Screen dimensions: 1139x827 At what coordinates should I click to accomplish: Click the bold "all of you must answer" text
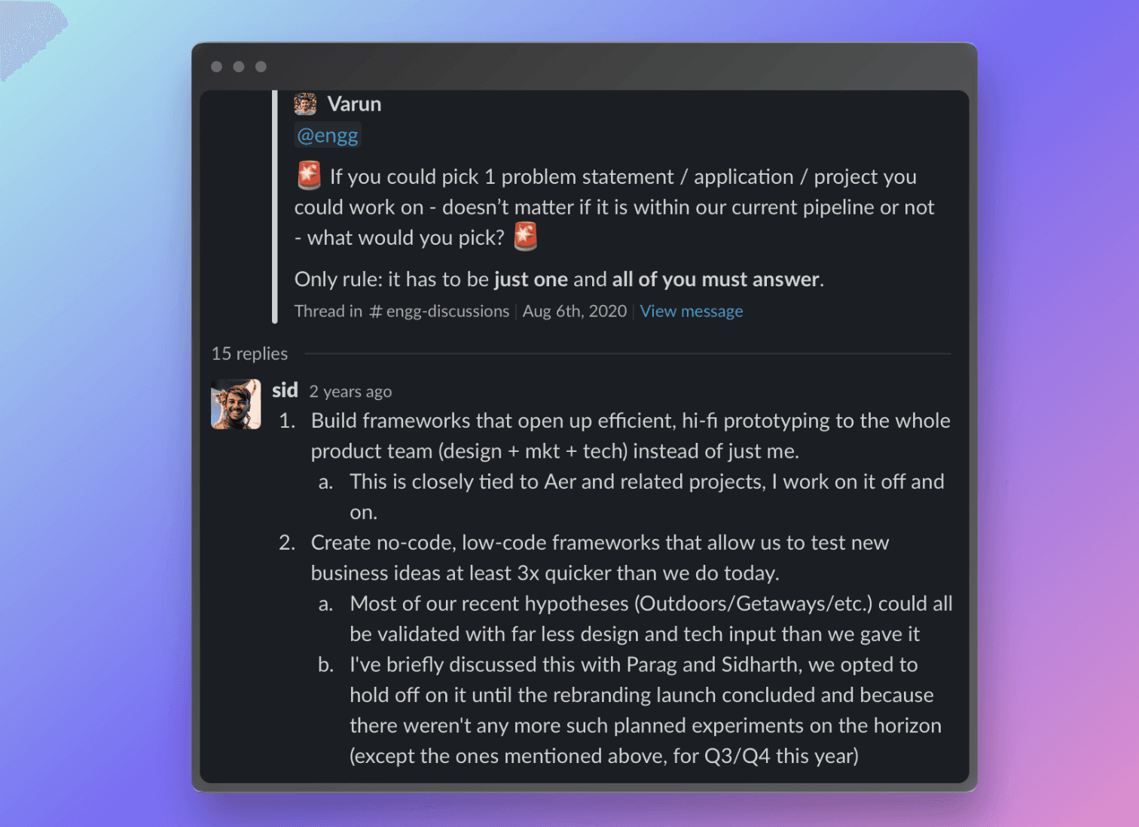[x=715, y=279]
